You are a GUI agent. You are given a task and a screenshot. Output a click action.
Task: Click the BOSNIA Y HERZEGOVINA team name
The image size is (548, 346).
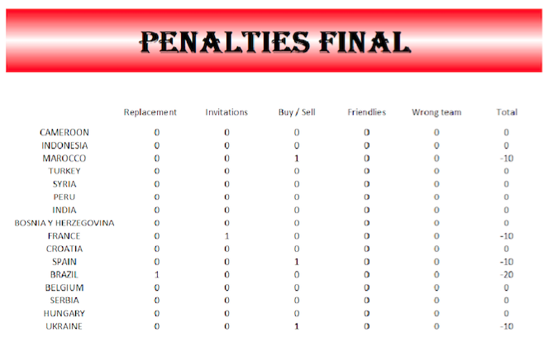[x=64, y=223]
